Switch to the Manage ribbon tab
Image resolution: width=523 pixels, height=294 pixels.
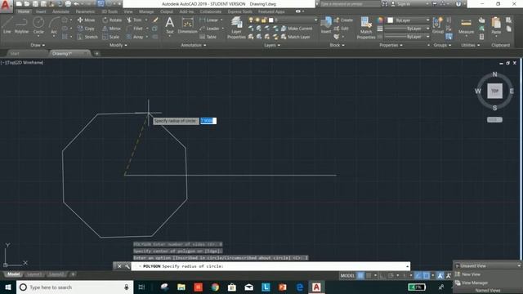click(146, 11)
